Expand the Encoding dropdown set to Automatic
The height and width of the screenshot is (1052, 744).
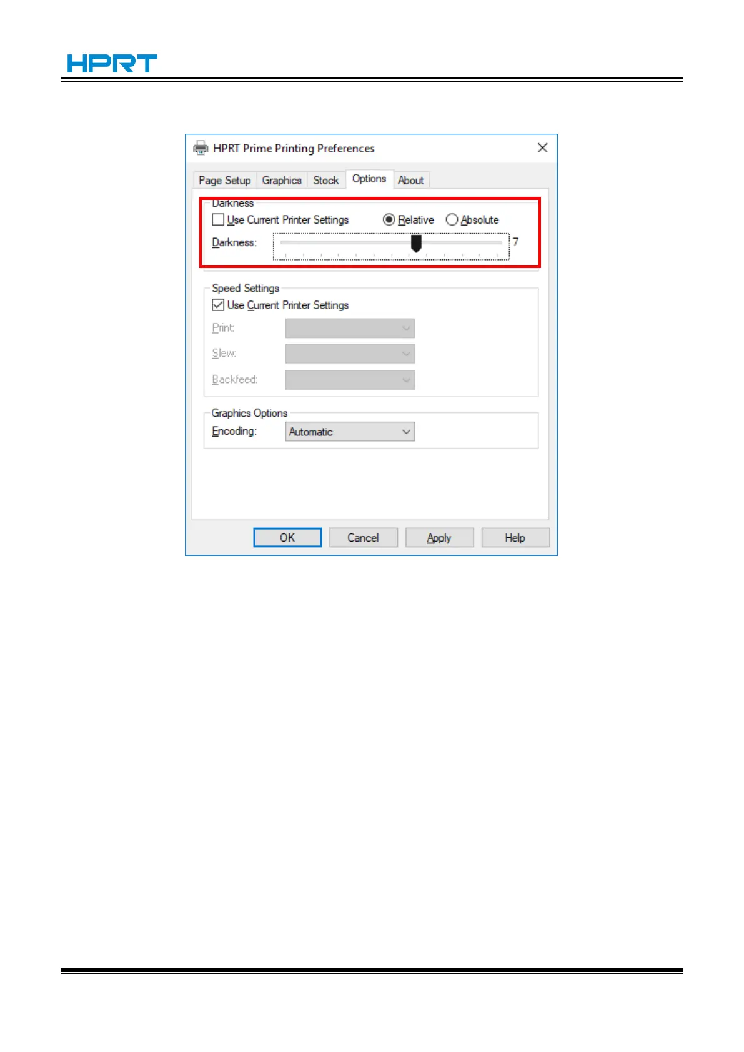point(350,432)
